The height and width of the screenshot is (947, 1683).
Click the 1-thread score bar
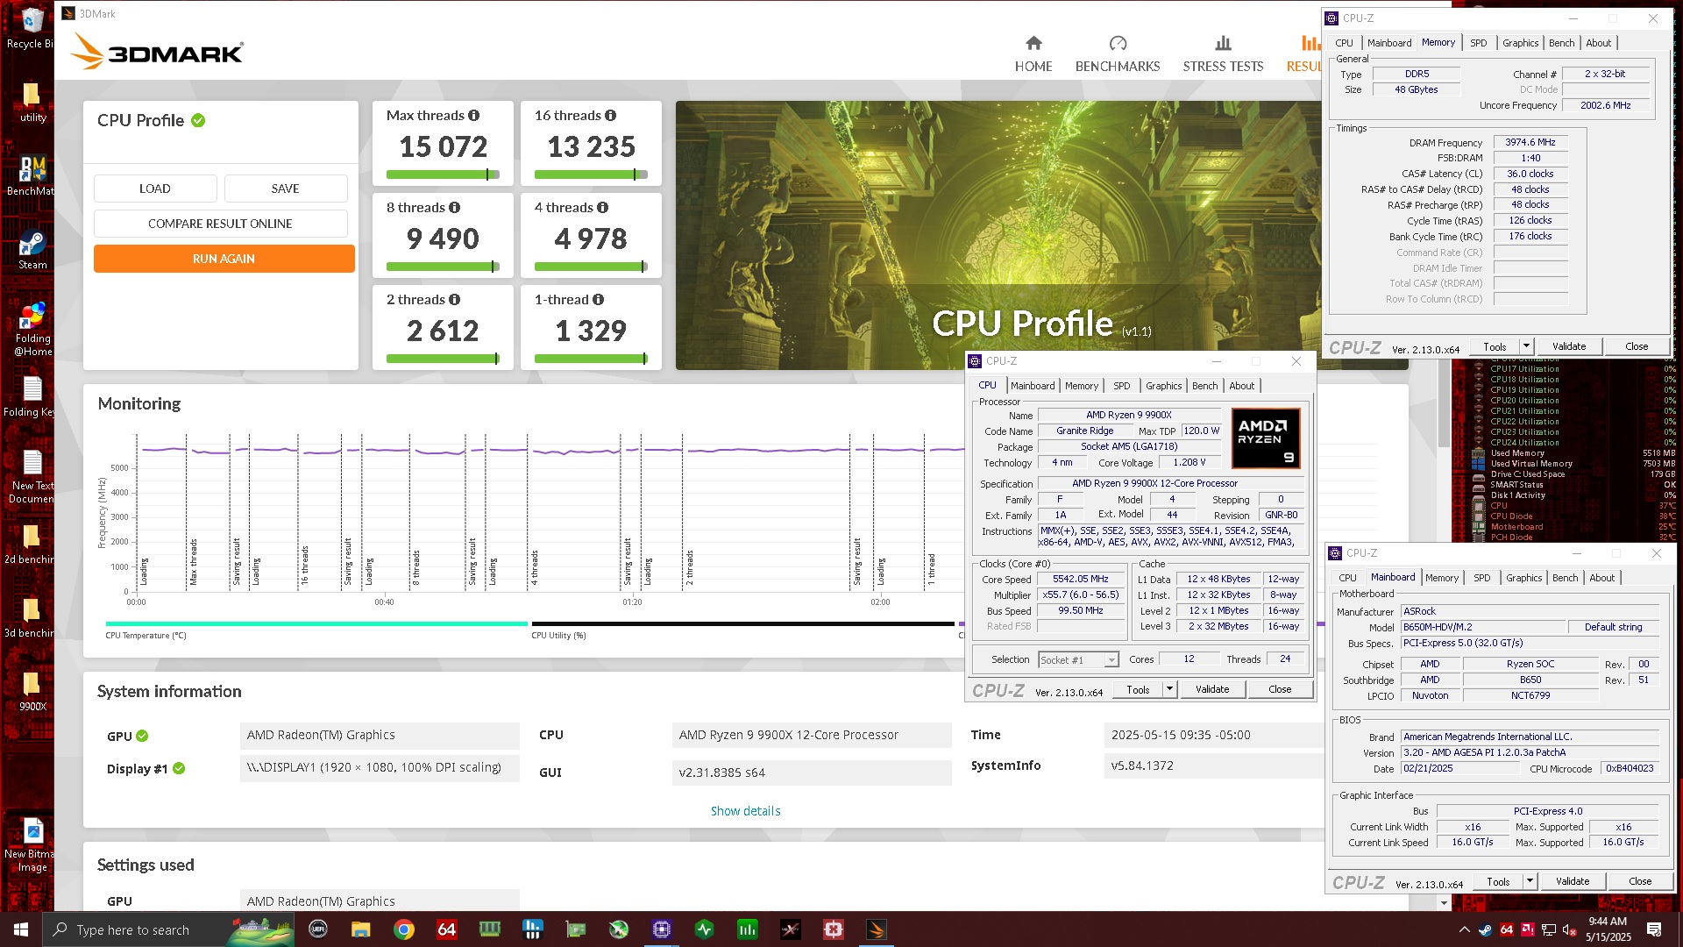coord(591,359)
